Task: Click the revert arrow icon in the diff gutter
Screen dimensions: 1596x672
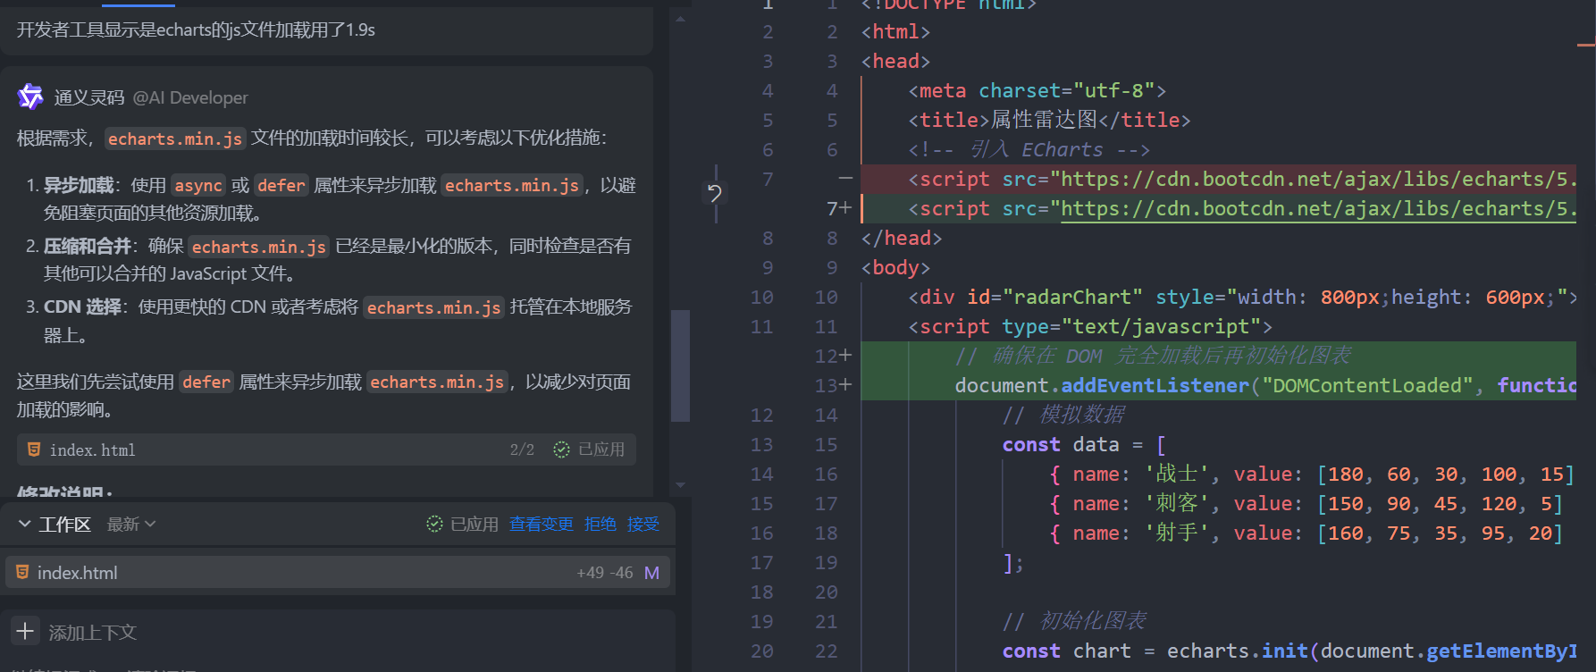Action: [x=715, y=193]
